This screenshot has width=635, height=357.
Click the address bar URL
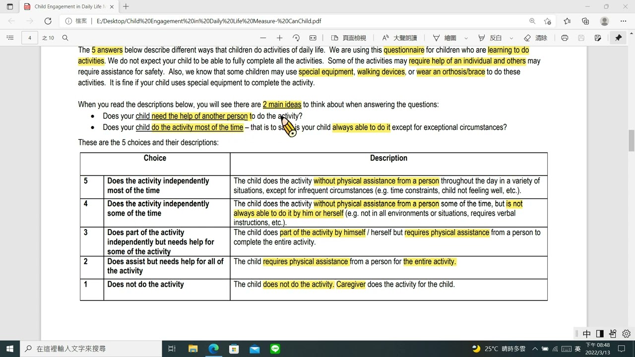(209, 21)
